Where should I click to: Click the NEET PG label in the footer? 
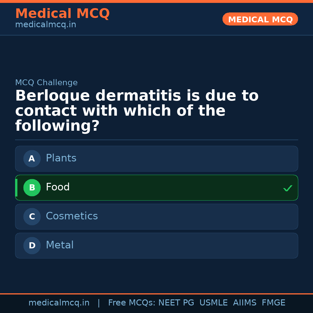pyautogui.click(x=176, y=303)
